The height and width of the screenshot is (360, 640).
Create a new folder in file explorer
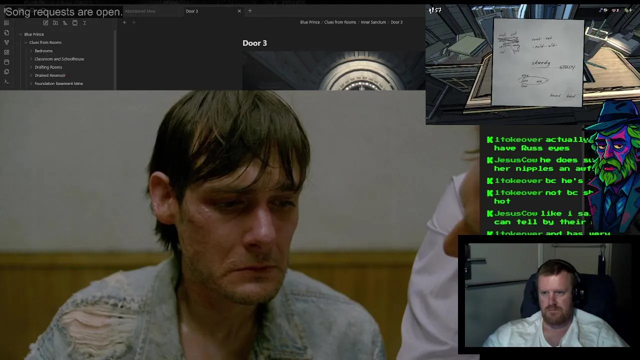click(55, 22)
